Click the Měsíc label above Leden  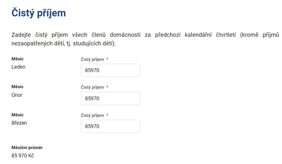(17, 59)
